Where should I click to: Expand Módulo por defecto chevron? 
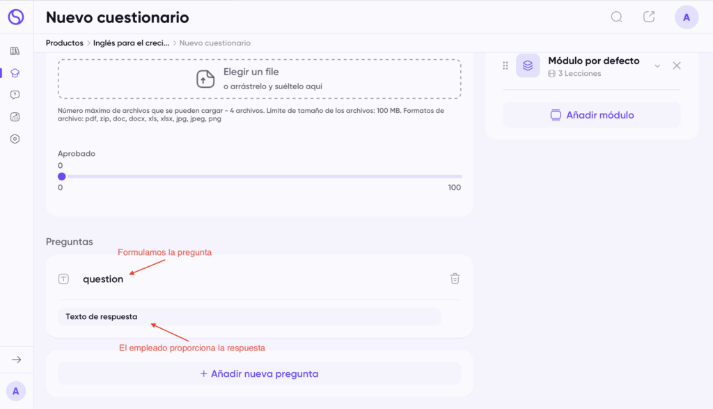(x=657, y=65)
